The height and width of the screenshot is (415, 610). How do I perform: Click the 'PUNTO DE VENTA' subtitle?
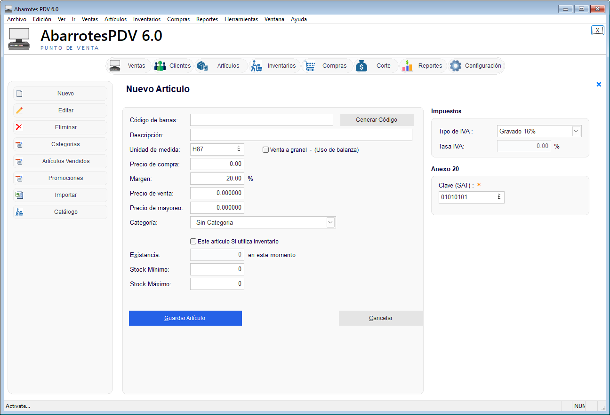[x=70, y=48]
